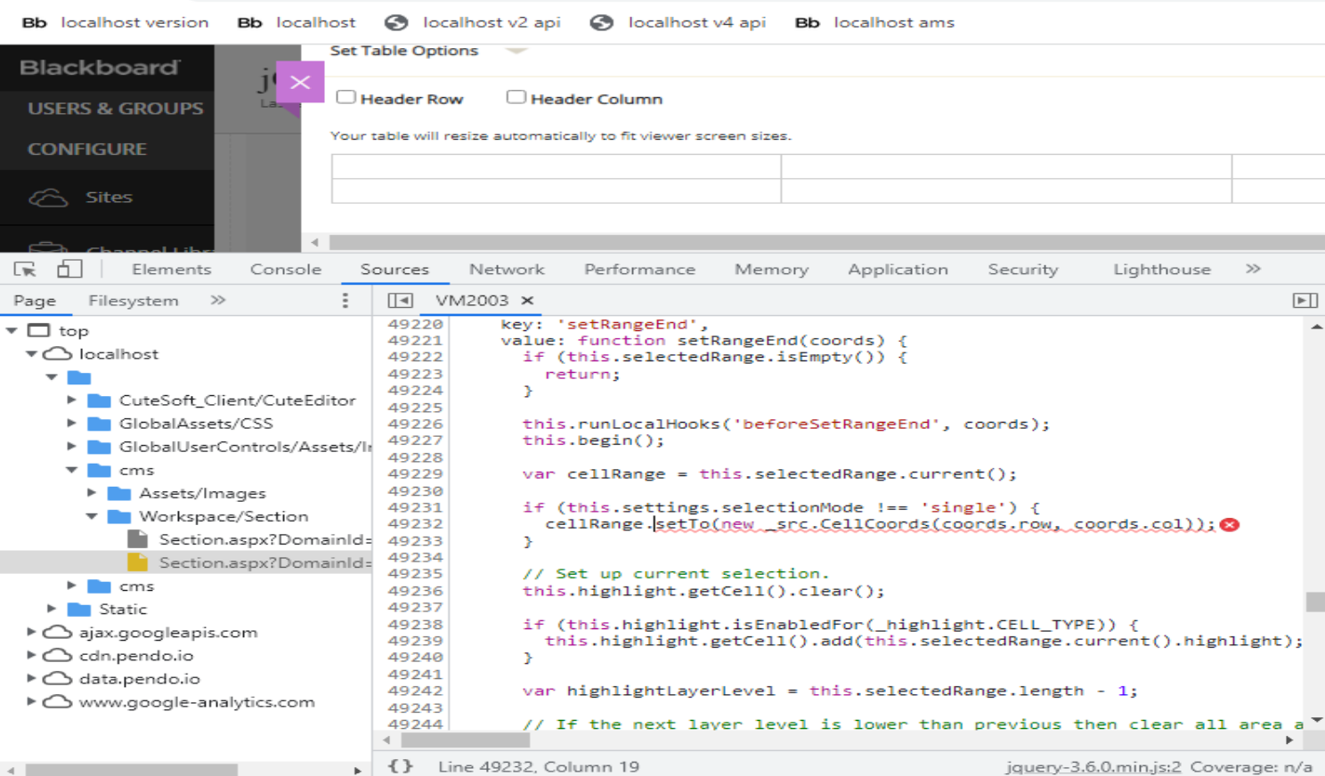Click the localhost v4 api bookmark globe icon
The width and height of the screenshot is (1325, 776).
pyautogui.click(x=602, y=22)
